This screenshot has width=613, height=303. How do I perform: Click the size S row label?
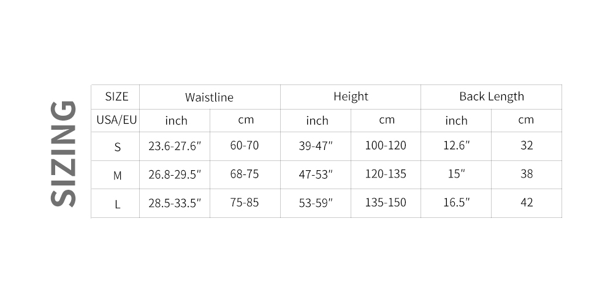click(x=117, y=147)
